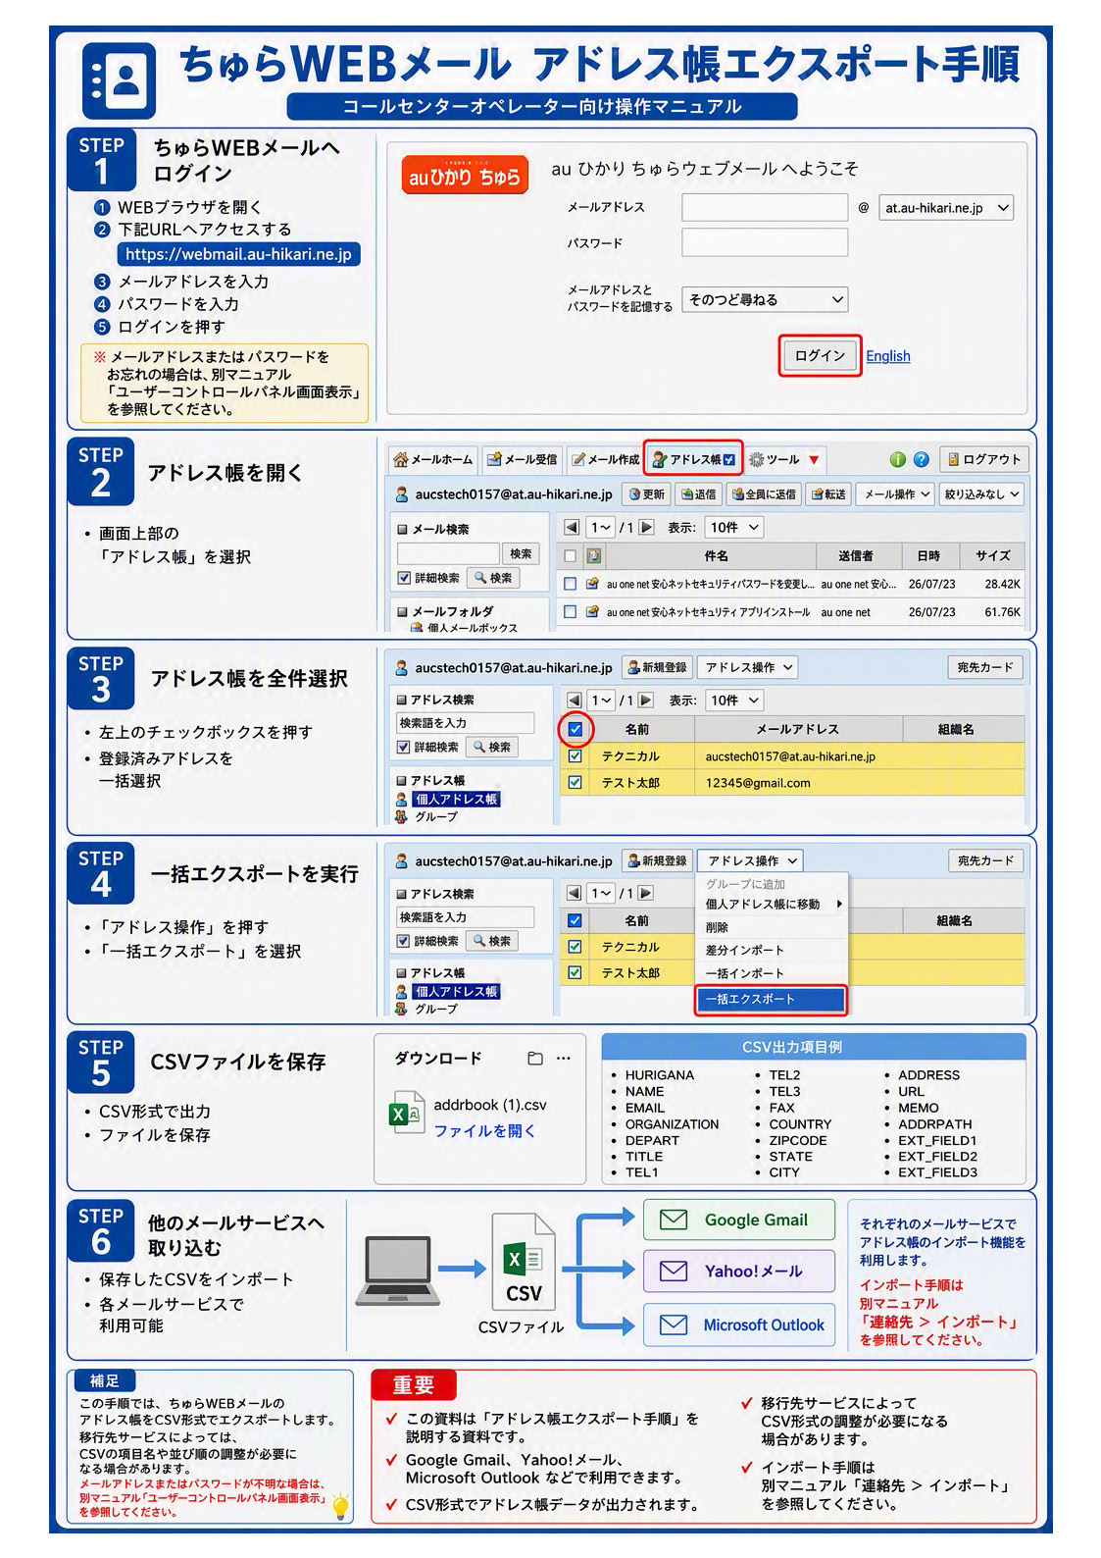The height and width of the screenshot is (1558, 1101).
Task: Open the メールホーム tab with house icon
Action: (432, 459)
